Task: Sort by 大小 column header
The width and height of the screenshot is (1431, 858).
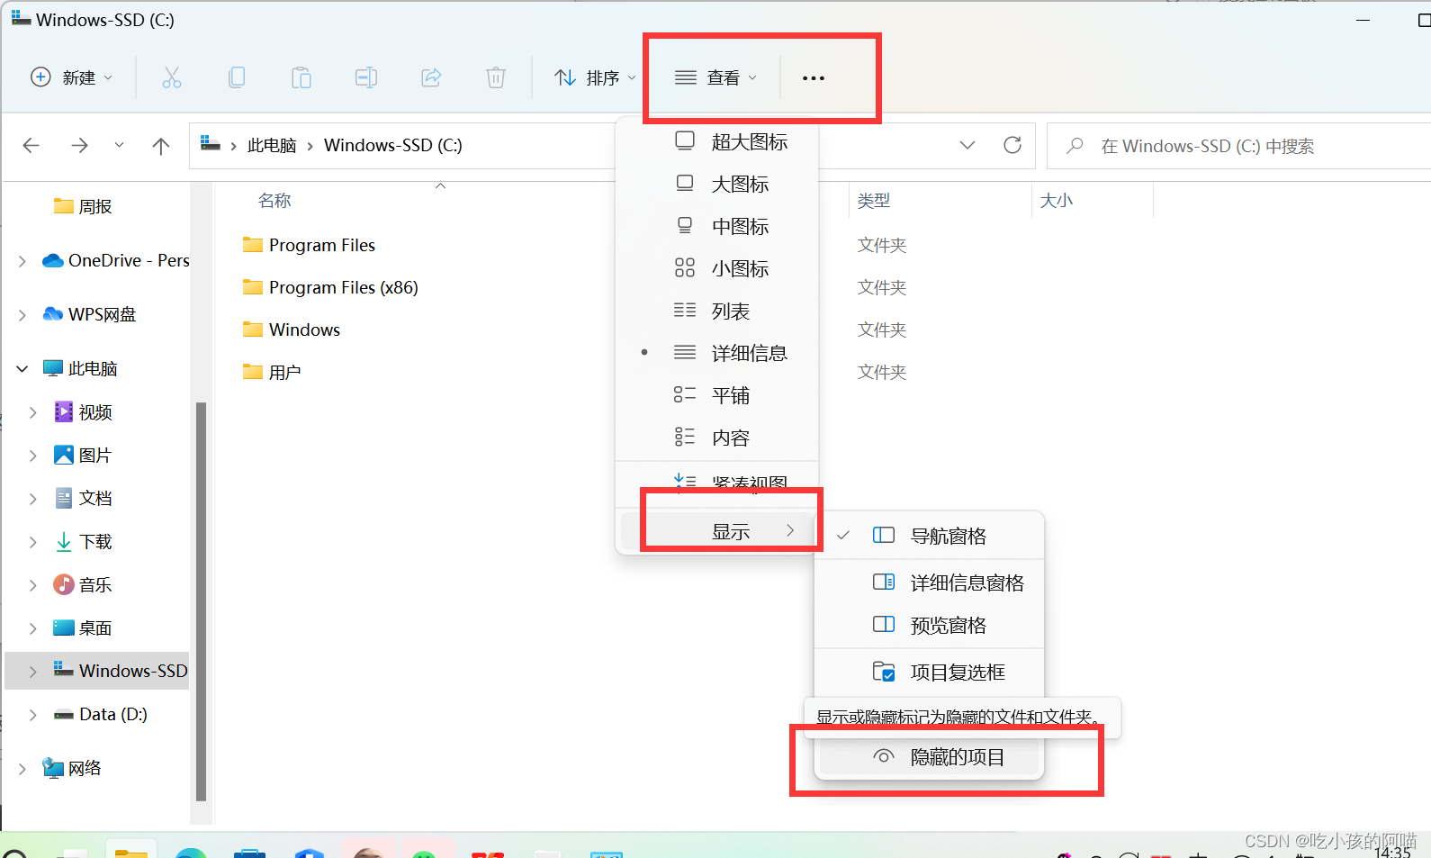Action: (1056, 201)
